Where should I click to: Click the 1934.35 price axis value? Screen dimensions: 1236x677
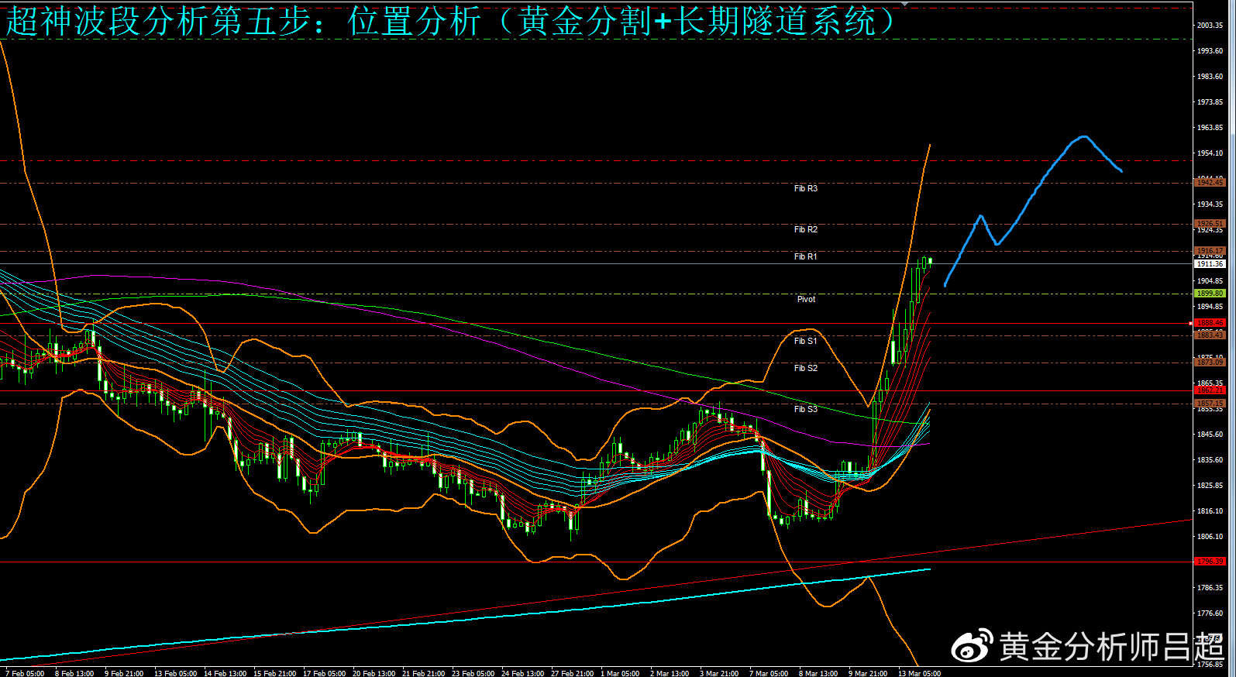coord(1210,204)
